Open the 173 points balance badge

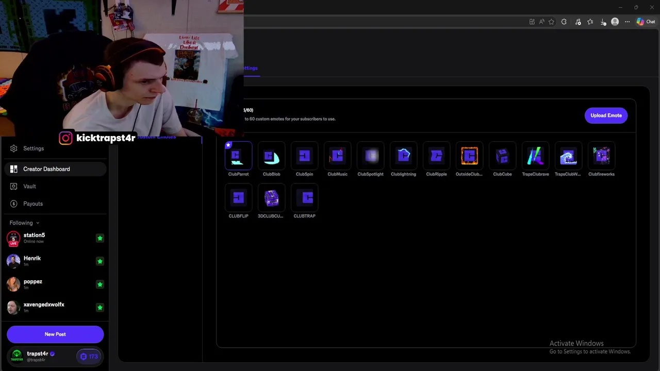pos(89,356)
